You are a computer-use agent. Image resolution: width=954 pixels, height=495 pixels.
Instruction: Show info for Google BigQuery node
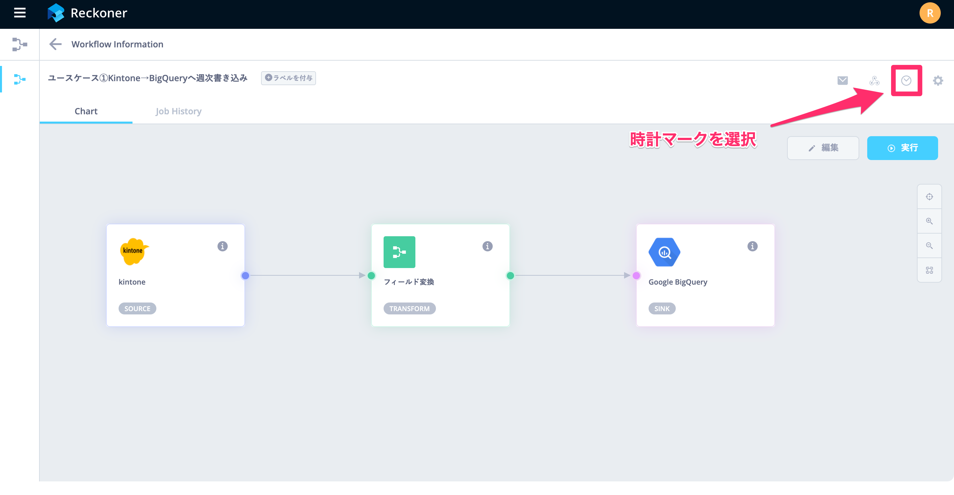click(752, 247)
